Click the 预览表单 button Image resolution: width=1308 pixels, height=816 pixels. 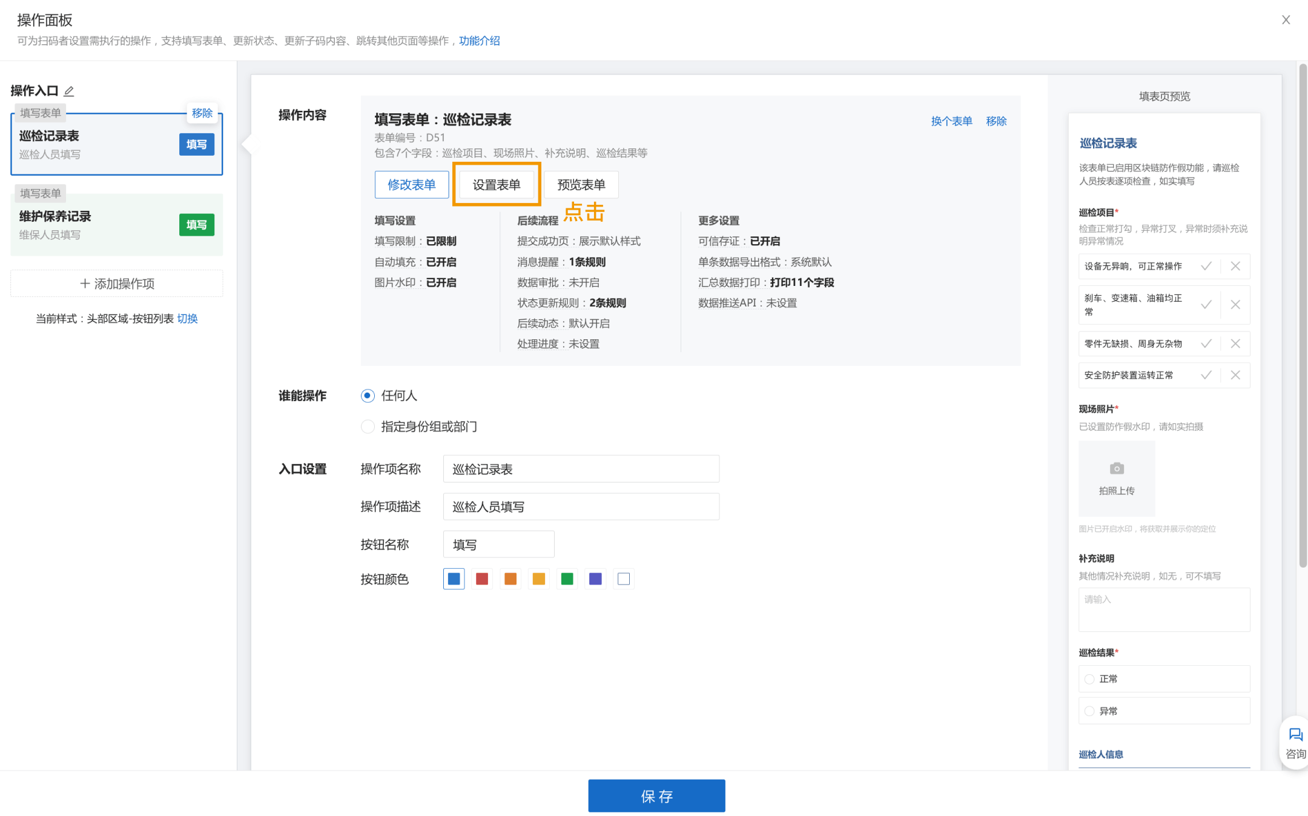coord(581,185)
